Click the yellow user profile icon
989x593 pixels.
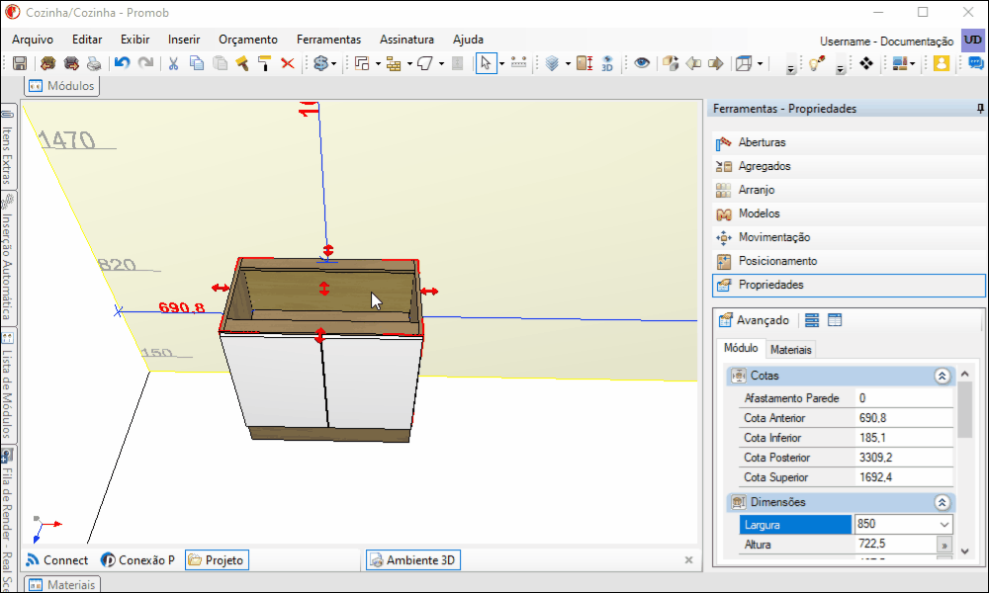pyautogui.click(x=942, y=63)
